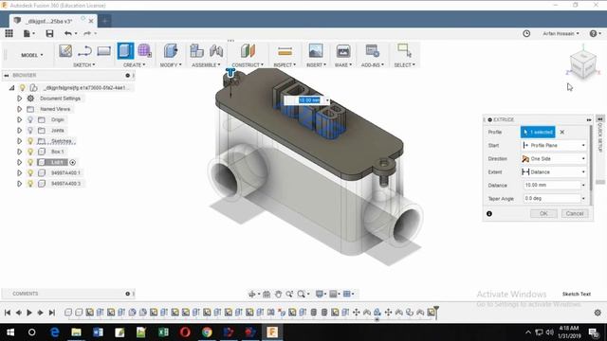Toggle visibility bulb of root component
The height and width of the screenshot is (341, 607).
(x=23, y=88)
